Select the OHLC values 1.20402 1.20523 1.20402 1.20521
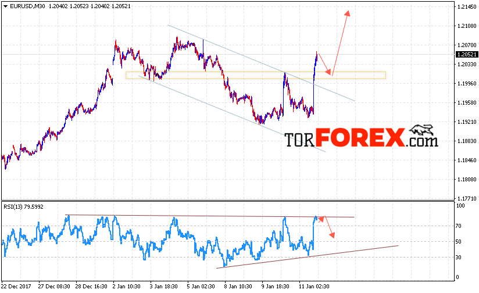Image resolution: width=479 pixels, height=293 pixels. click(x=90, y=6)
